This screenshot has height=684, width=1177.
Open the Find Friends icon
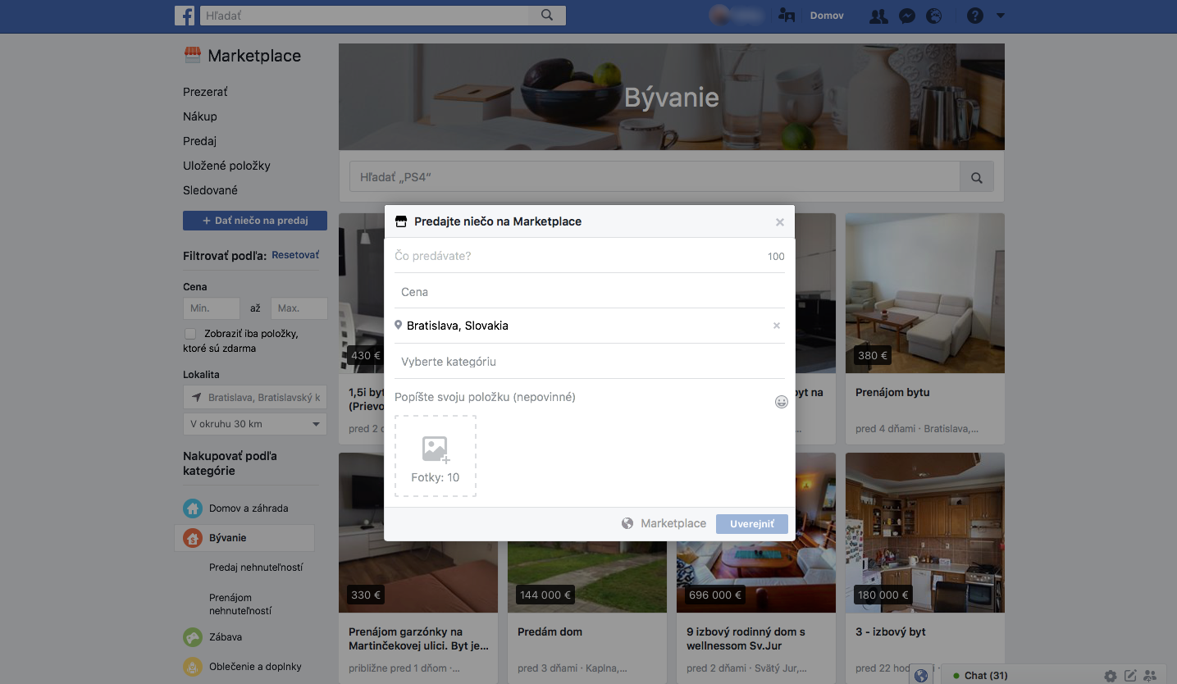[787, 16]
